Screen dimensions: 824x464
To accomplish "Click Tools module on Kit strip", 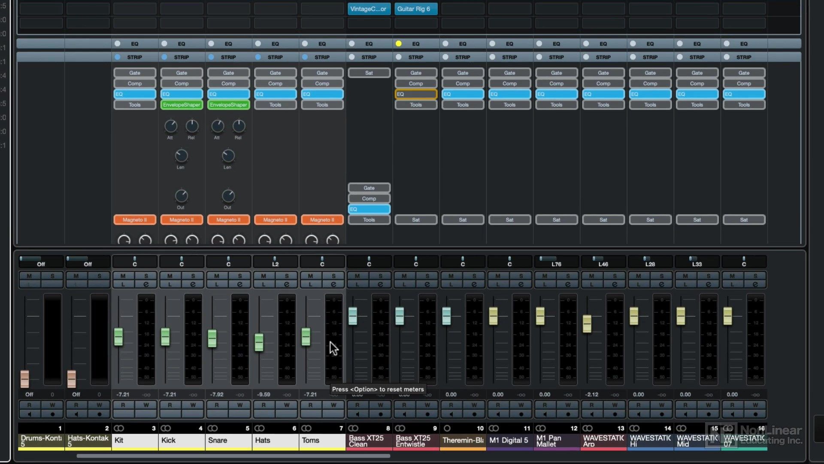I will pos(135,104).
